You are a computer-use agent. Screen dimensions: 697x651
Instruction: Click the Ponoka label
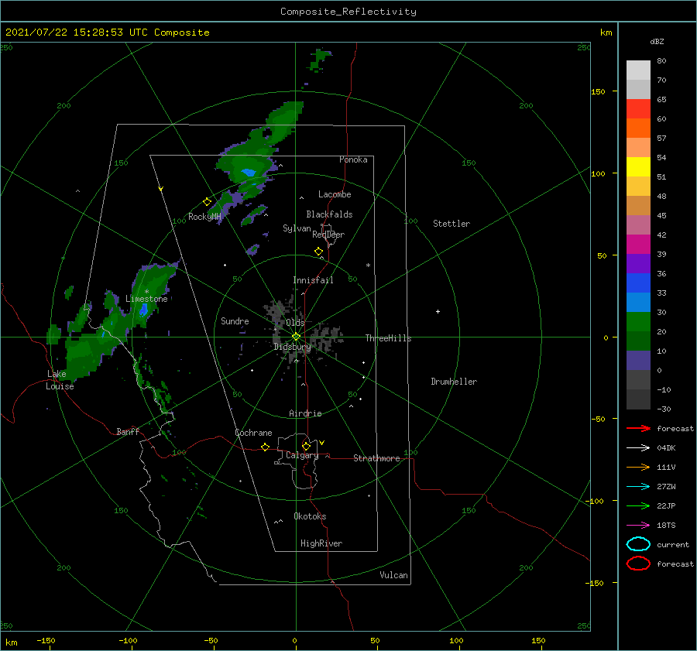click(353, 159)
